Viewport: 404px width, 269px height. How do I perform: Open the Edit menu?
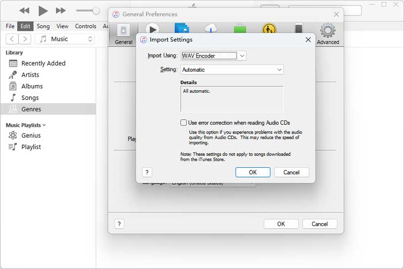(25, 26)
